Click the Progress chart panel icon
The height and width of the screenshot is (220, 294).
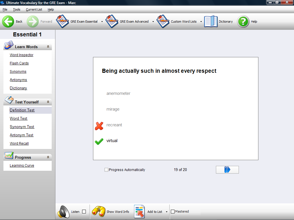[9, 155]
